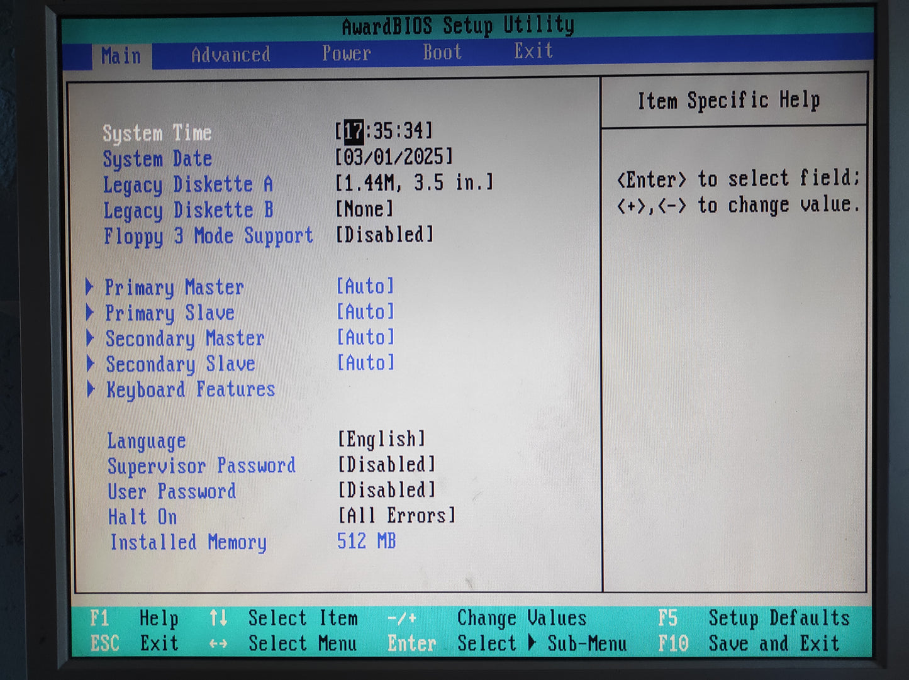Select the highlighted hour in System Time
Screen dimensions: 909x680
pos(354,131)
